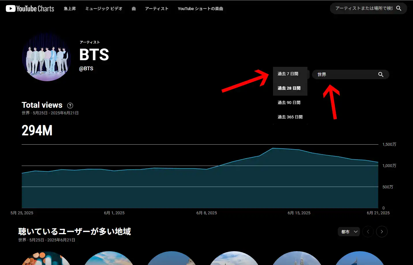
Task: Pick 過去 365 日間 time range
Action: click(290, 117)
